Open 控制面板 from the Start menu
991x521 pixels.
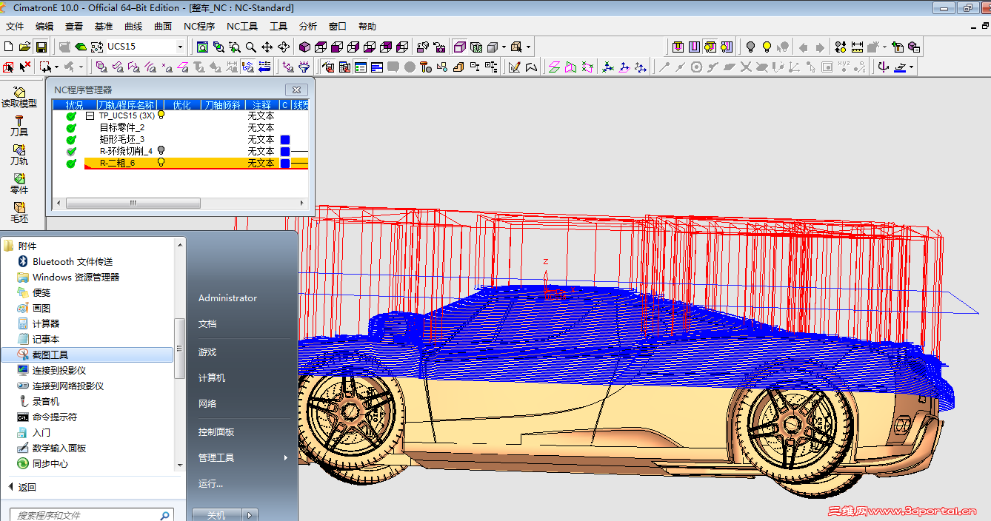point(216,431)
